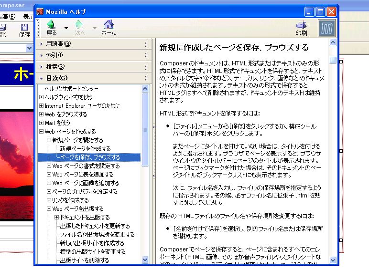369x270 pixels.
Task: Collapse the 目次(C) contents panel
Action: tap(94, 78)
